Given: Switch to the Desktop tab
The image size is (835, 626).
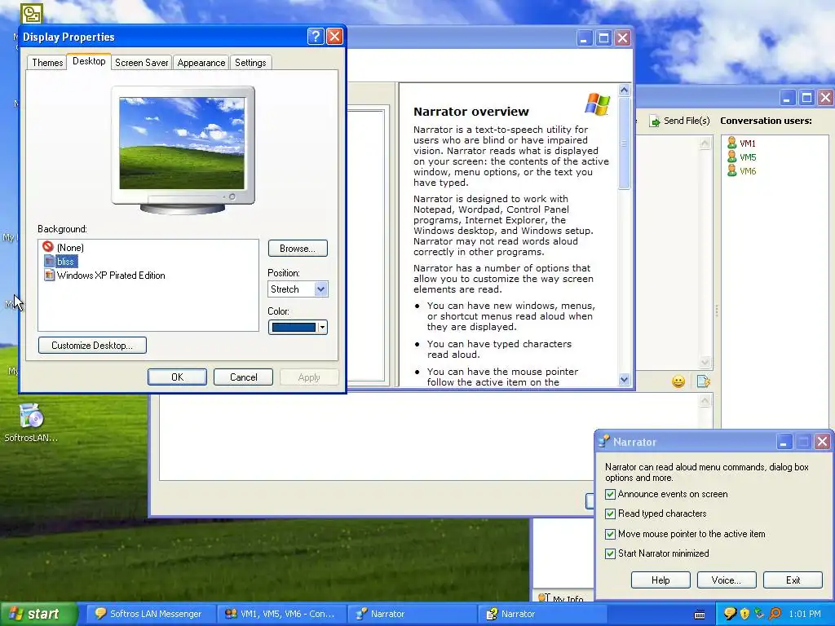Looking at the screenshot, I should (x=89, y=61).
